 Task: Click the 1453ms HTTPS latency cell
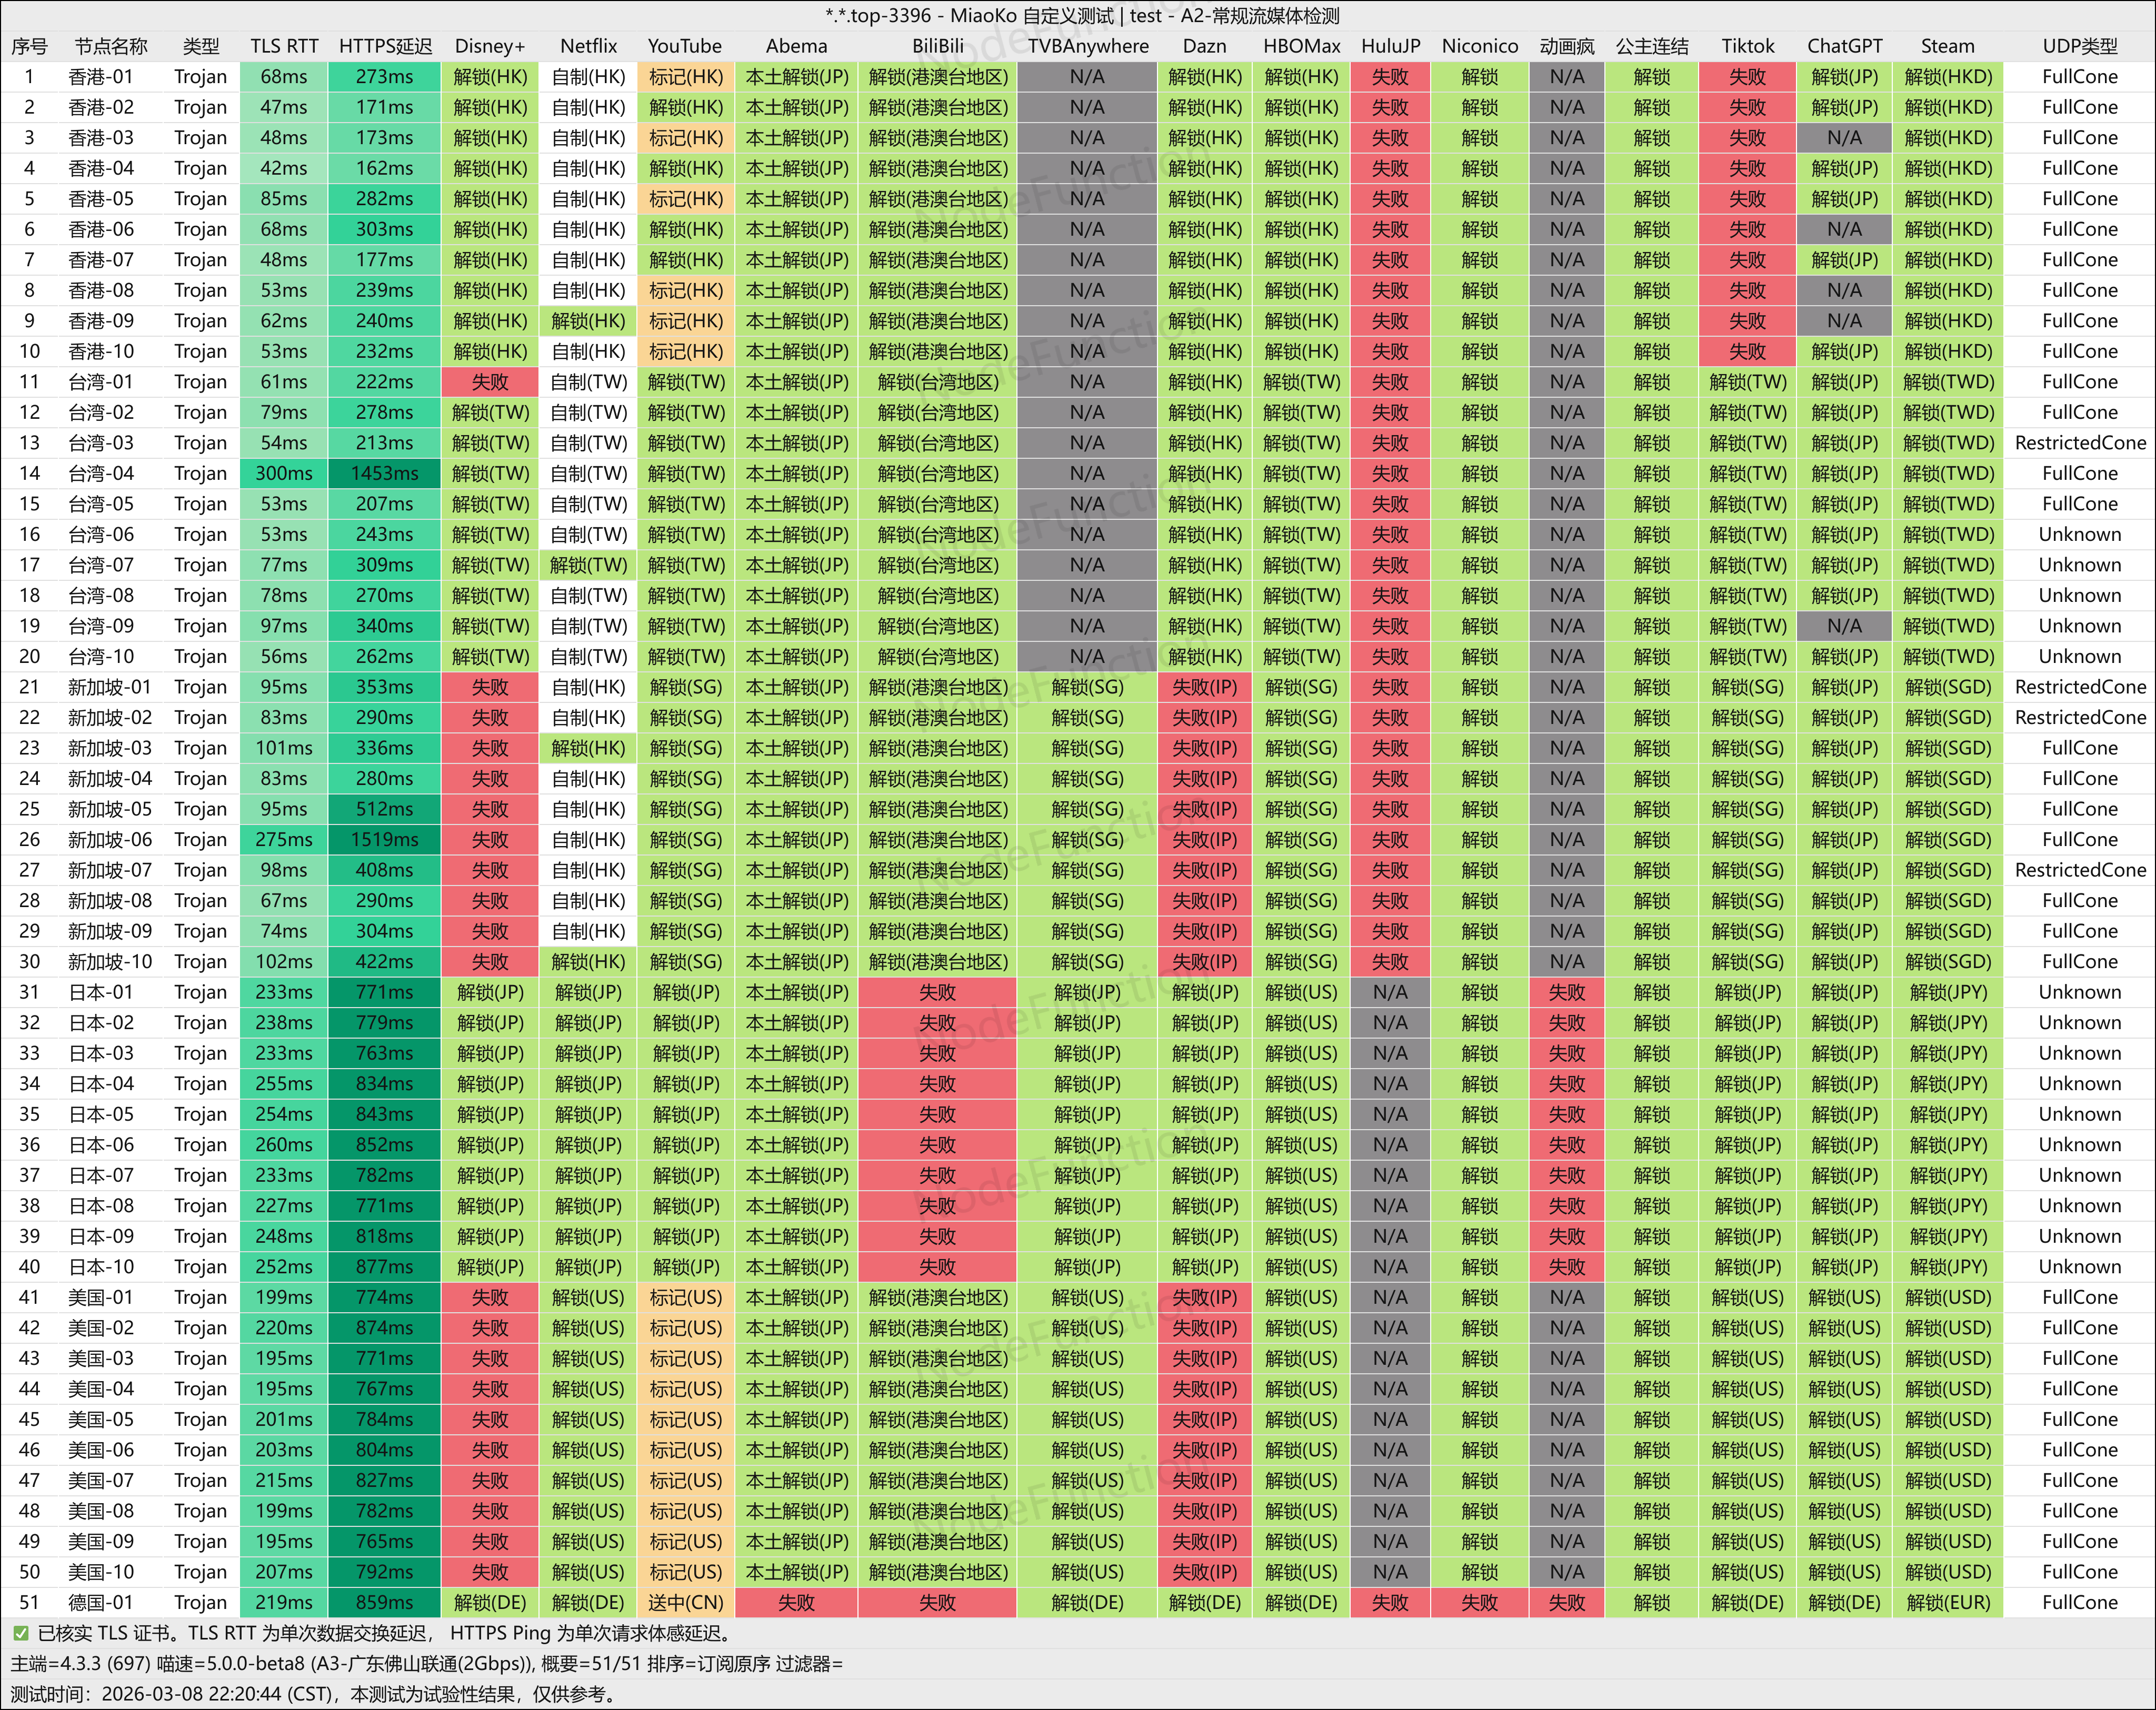coord(384,474)
